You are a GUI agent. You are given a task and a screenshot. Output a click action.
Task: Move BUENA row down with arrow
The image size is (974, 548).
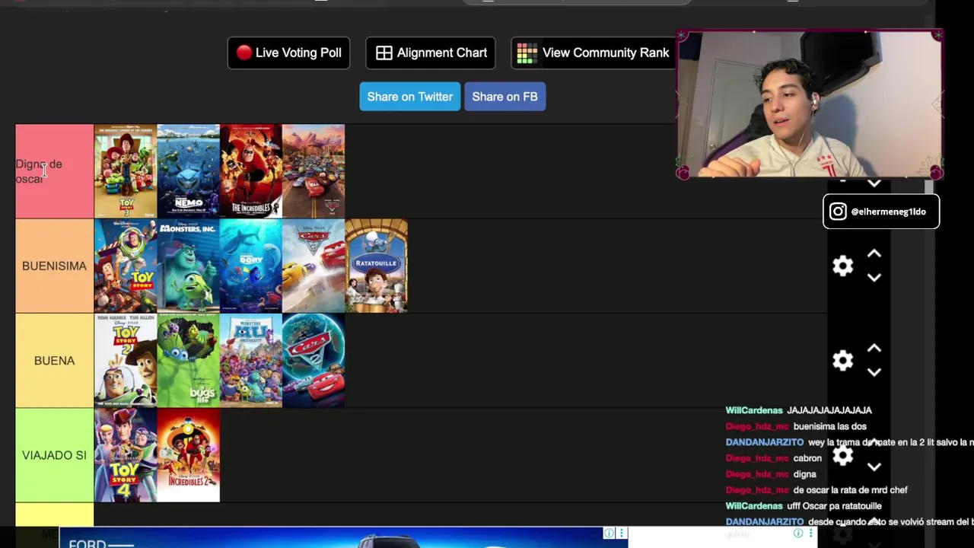click(x=874, y=372)
